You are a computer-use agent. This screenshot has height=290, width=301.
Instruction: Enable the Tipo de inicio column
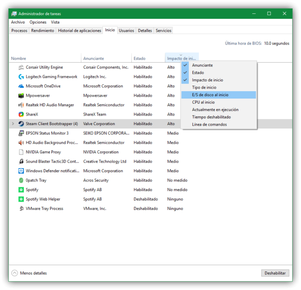coord(219,87)
